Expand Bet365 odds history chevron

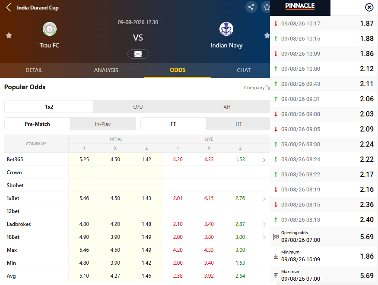[x=264, y=160]
